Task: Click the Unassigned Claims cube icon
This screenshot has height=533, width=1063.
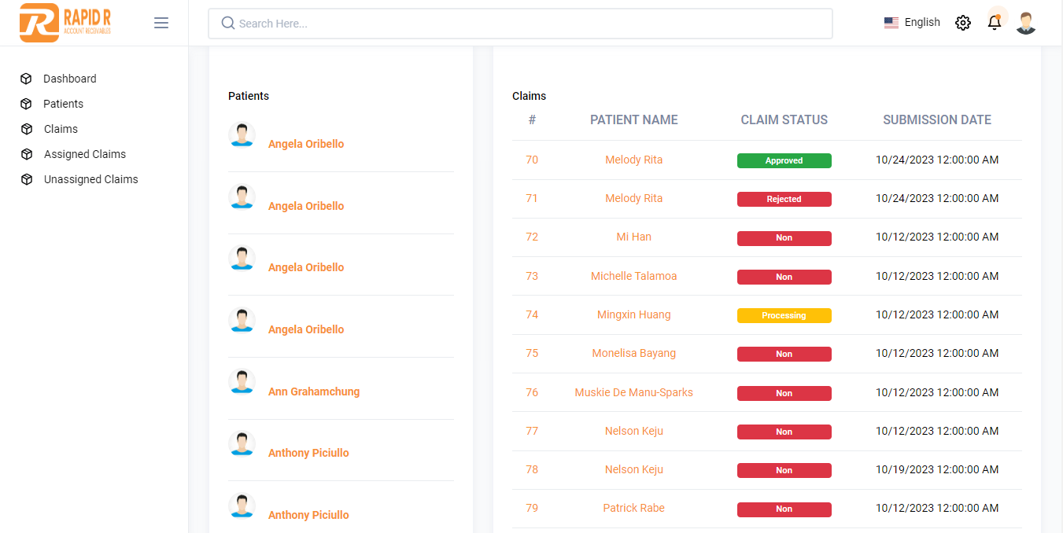Action: [x=27, y=179]
